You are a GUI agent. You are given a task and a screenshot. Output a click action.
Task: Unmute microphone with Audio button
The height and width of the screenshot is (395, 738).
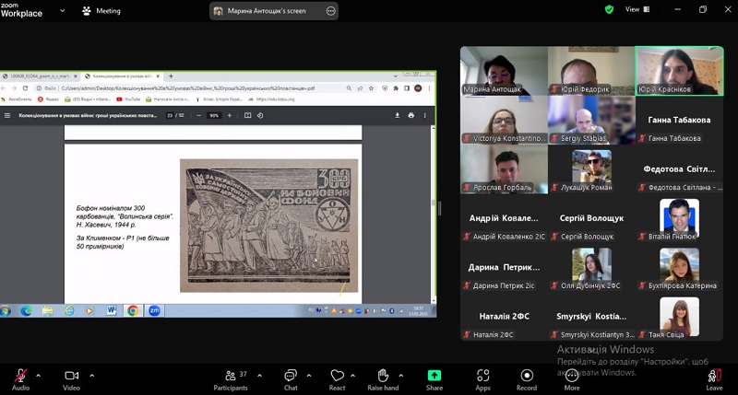tap(20, 379)
